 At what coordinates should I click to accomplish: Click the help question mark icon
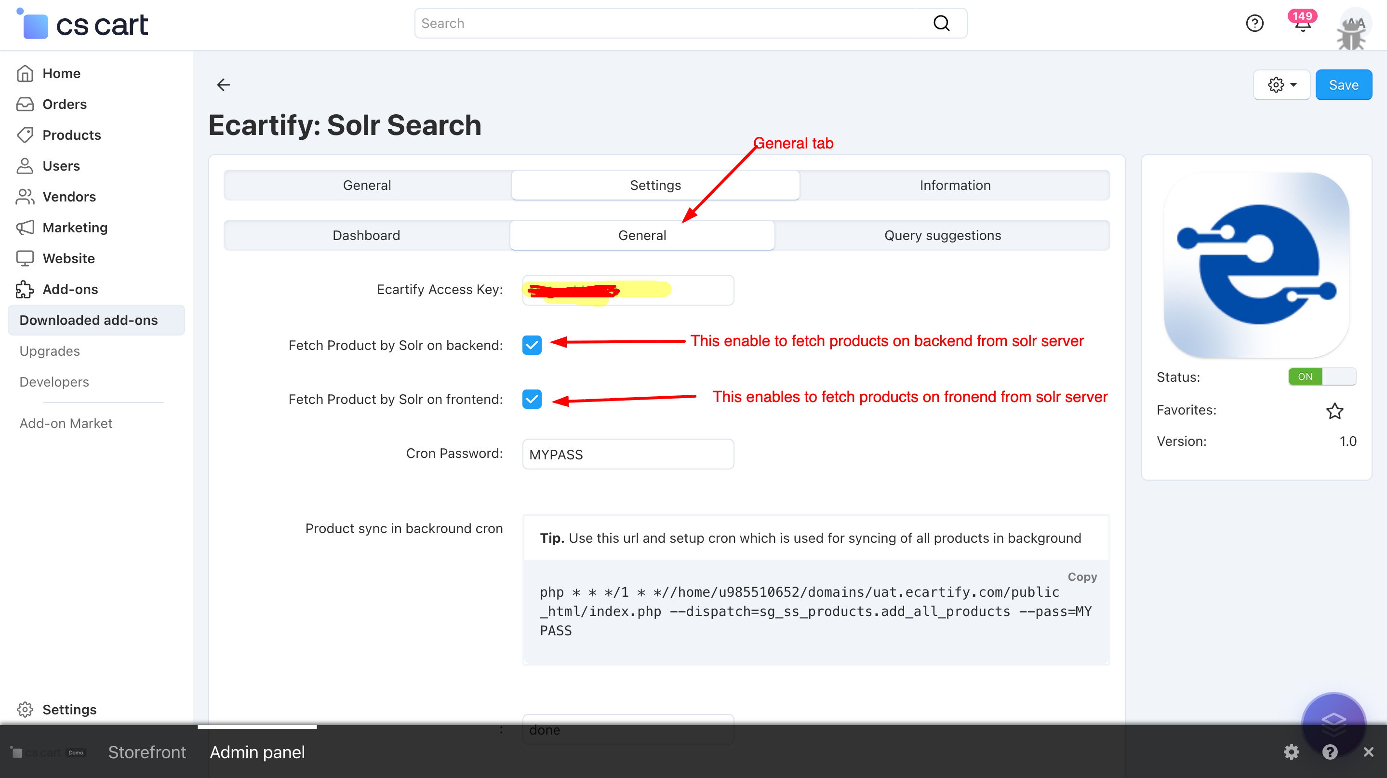(x=1255, y=23)
